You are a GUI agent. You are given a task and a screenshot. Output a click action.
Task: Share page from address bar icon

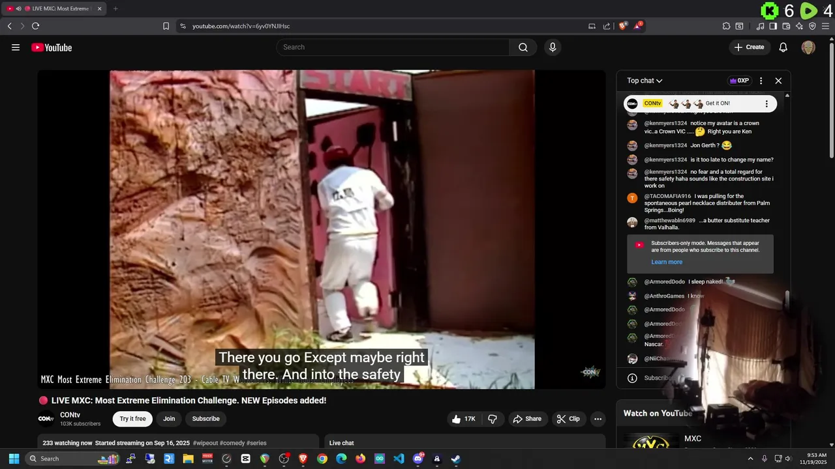point(607,26)
